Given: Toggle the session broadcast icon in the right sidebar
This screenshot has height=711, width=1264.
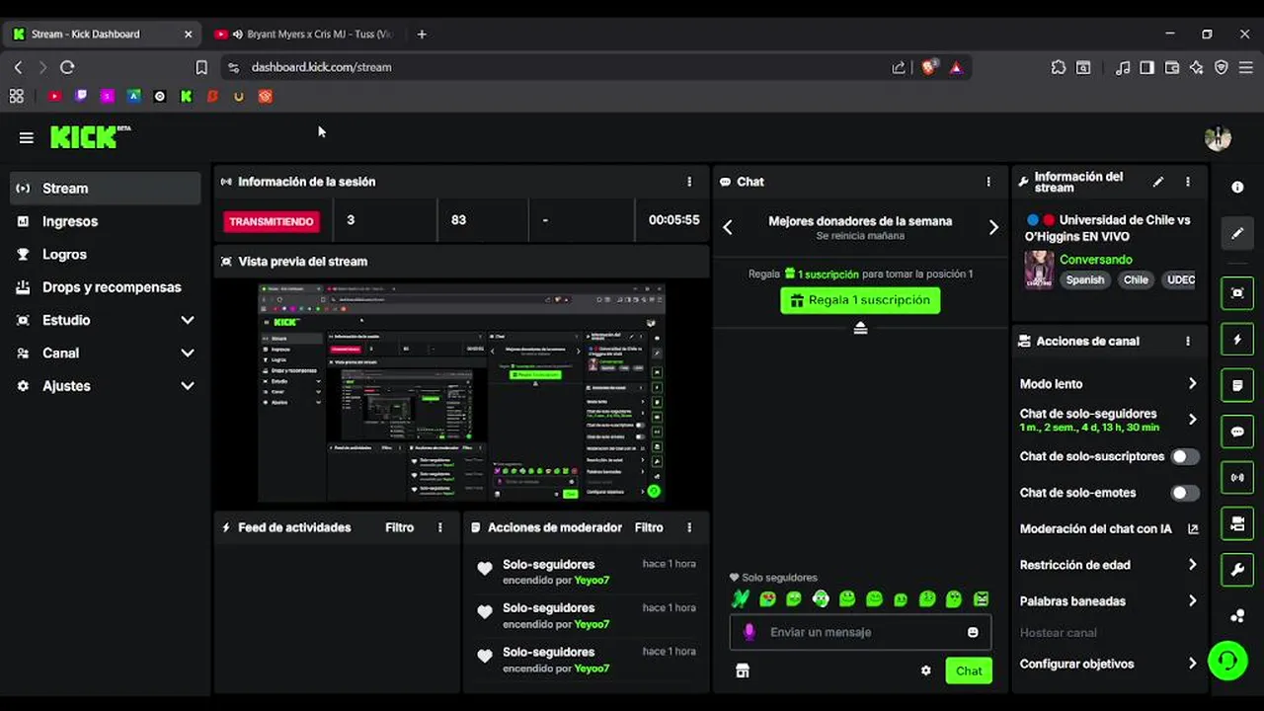Looking at the screenshot, I should tap(1237, 478).
